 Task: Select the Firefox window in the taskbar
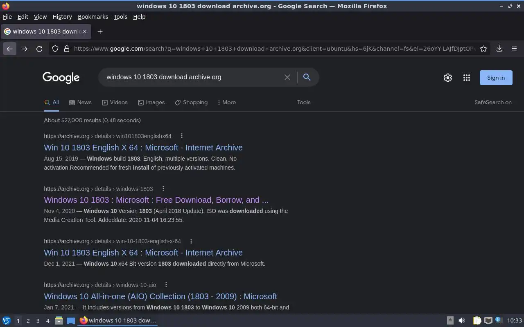click(118, 320)
